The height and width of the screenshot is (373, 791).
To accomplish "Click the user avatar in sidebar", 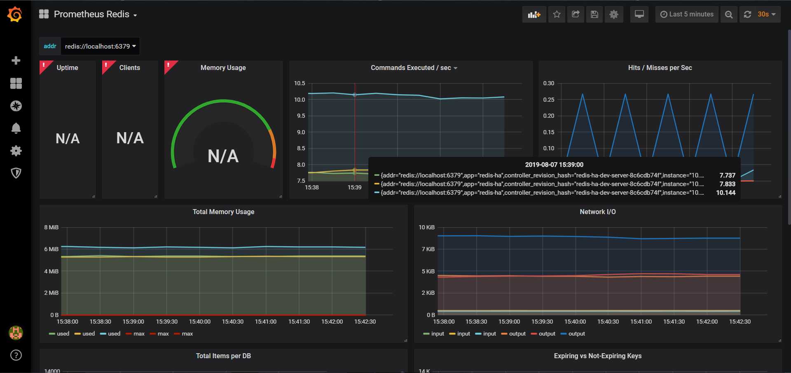I will (16, 333).
